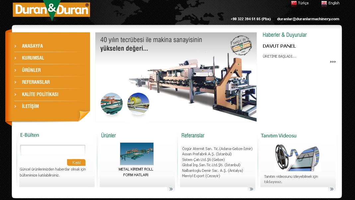Click the arrow beside REFERANSLAR
355x200 pixels.
point(15,82)
